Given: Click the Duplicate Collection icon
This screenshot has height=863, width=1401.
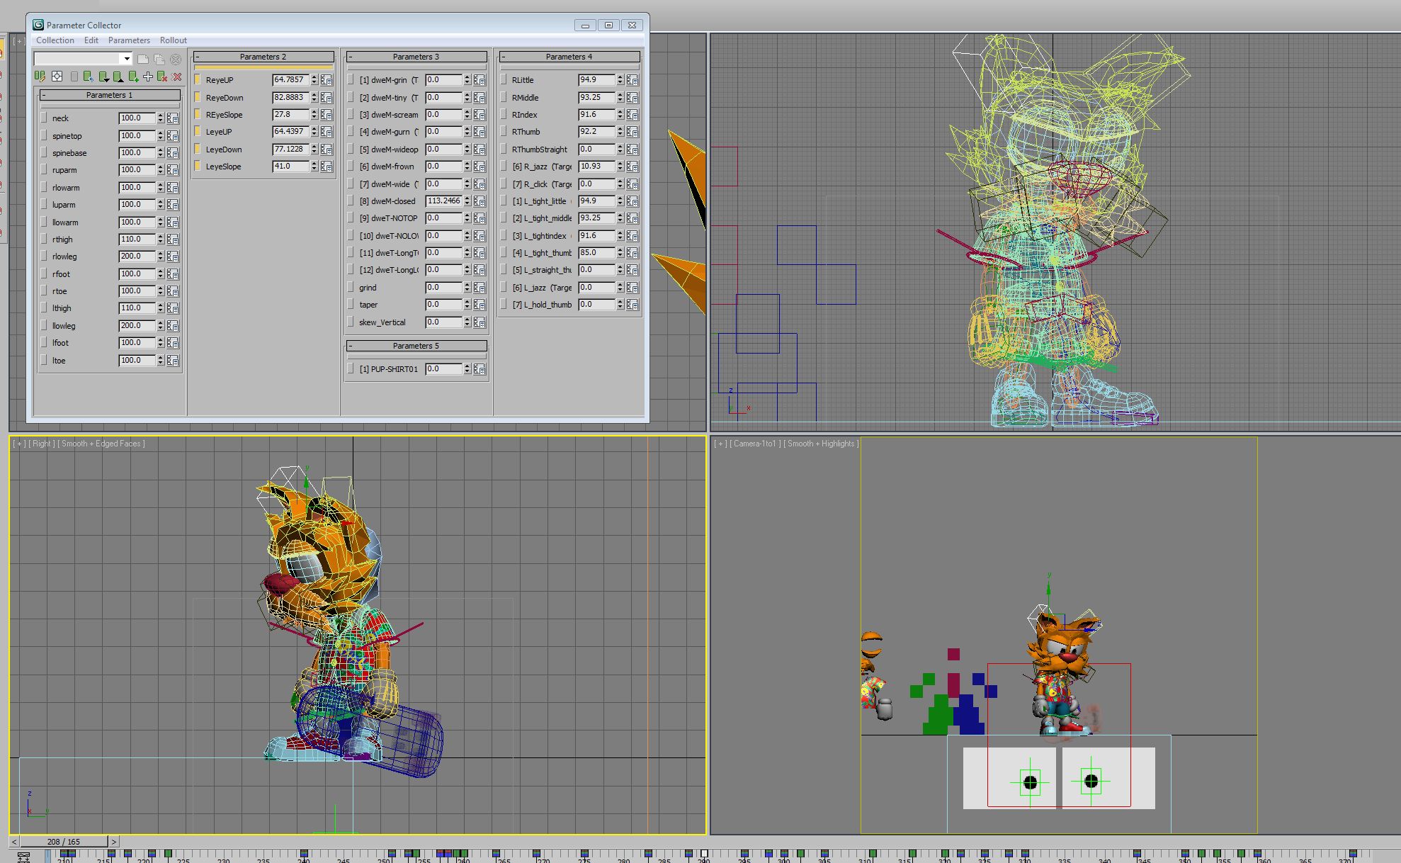Looking at the screenshot, I should click(x=159, y=59).
